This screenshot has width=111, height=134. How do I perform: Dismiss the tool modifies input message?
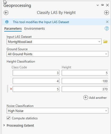(107, 22)
